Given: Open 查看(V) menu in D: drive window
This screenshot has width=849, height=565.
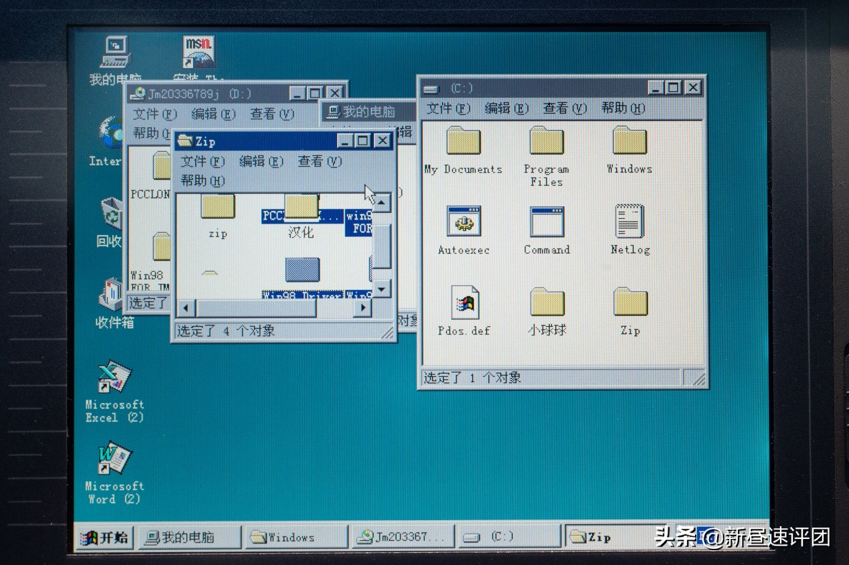Looking at the screenshot, I should tap(272, 114).
